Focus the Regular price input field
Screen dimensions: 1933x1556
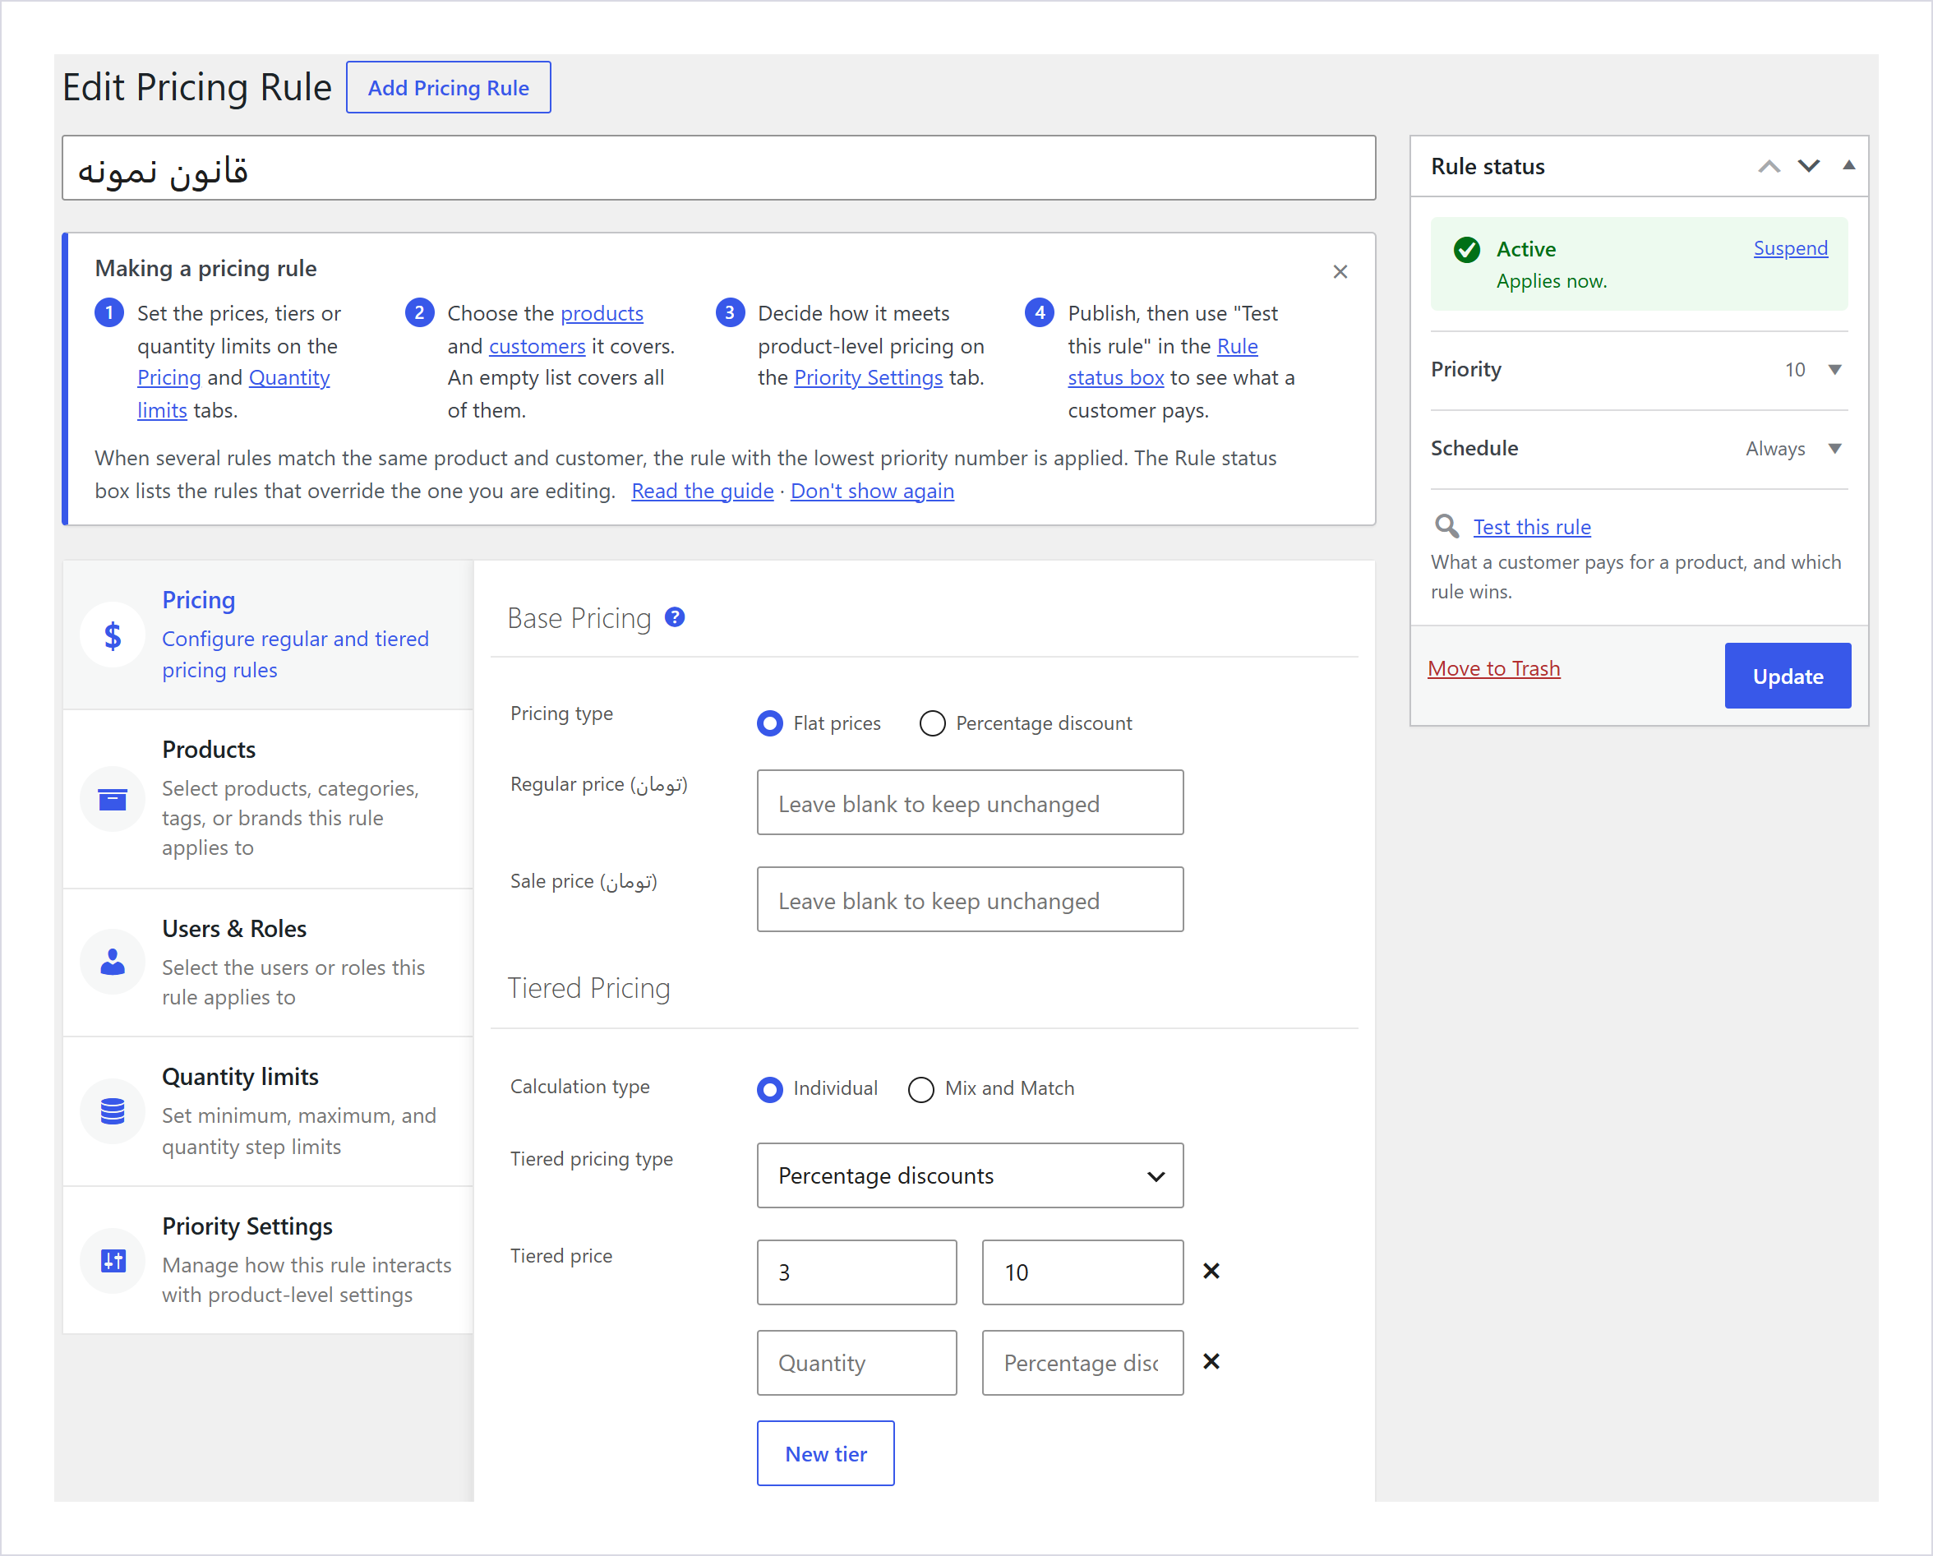tap(970, 801)
